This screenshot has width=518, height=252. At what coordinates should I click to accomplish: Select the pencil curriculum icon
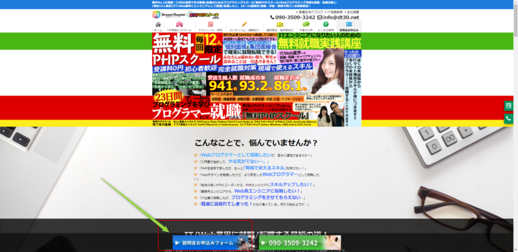[244, 25]
